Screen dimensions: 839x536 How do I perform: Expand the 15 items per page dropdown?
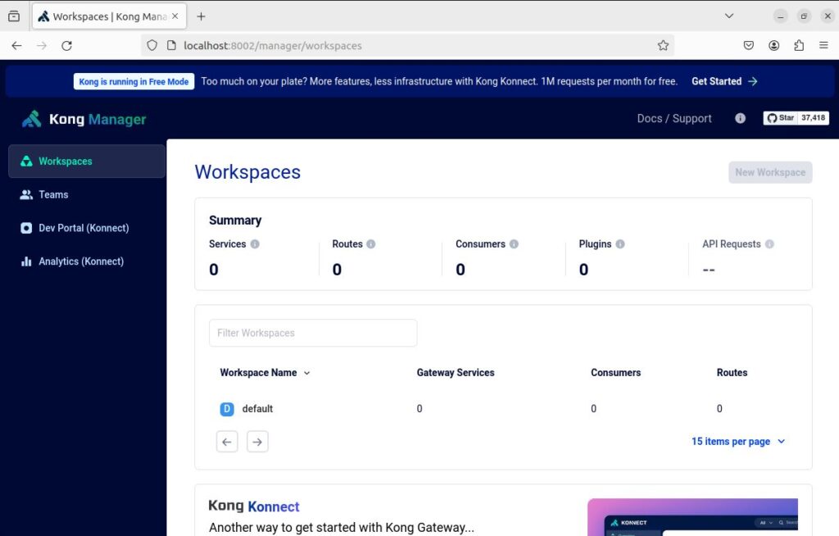(737, 442)
